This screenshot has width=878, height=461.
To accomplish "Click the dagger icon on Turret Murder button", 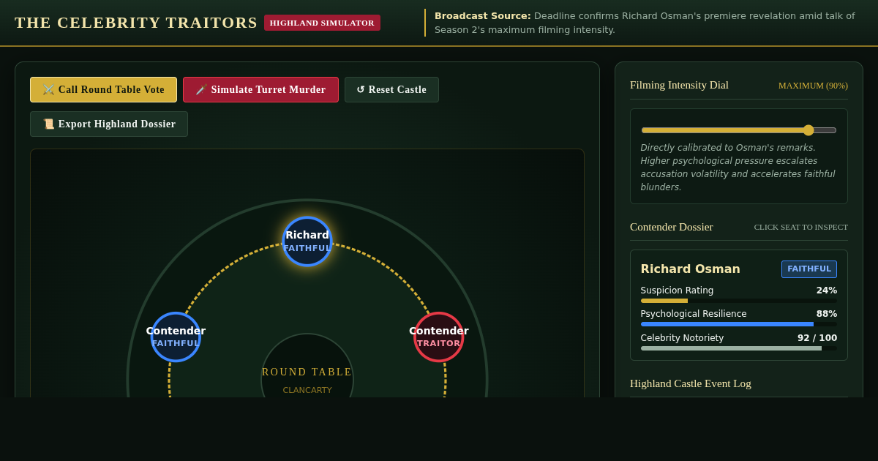I will coord(201,90).
